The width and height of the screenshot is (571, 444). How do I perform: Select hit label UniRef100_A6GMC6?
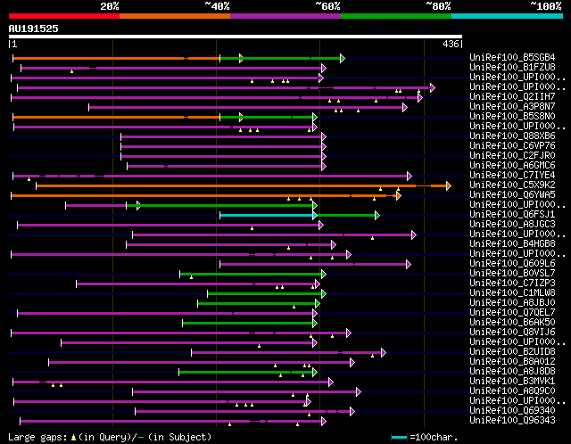coord(512,166)
